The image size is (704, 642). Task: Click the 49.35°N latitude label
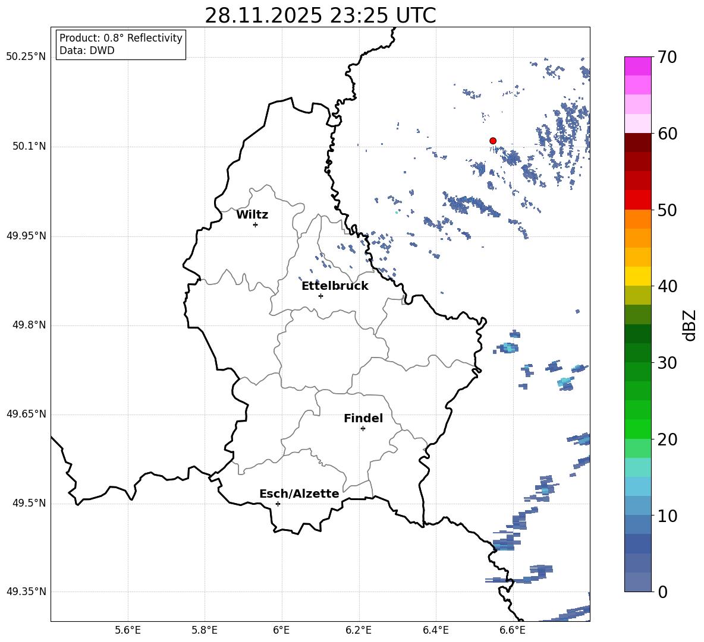(x=26, y=592)
